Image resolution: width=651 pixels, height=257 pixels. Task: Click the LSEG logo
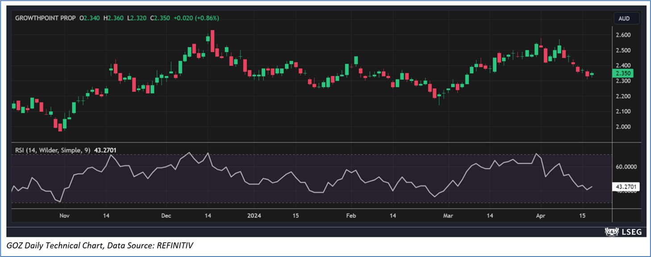point(622,231)
